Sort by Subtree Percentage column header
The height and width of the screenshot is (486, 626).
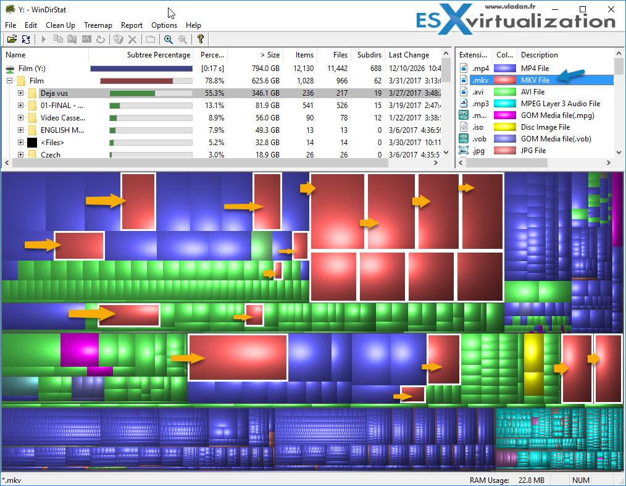[141, 55]
